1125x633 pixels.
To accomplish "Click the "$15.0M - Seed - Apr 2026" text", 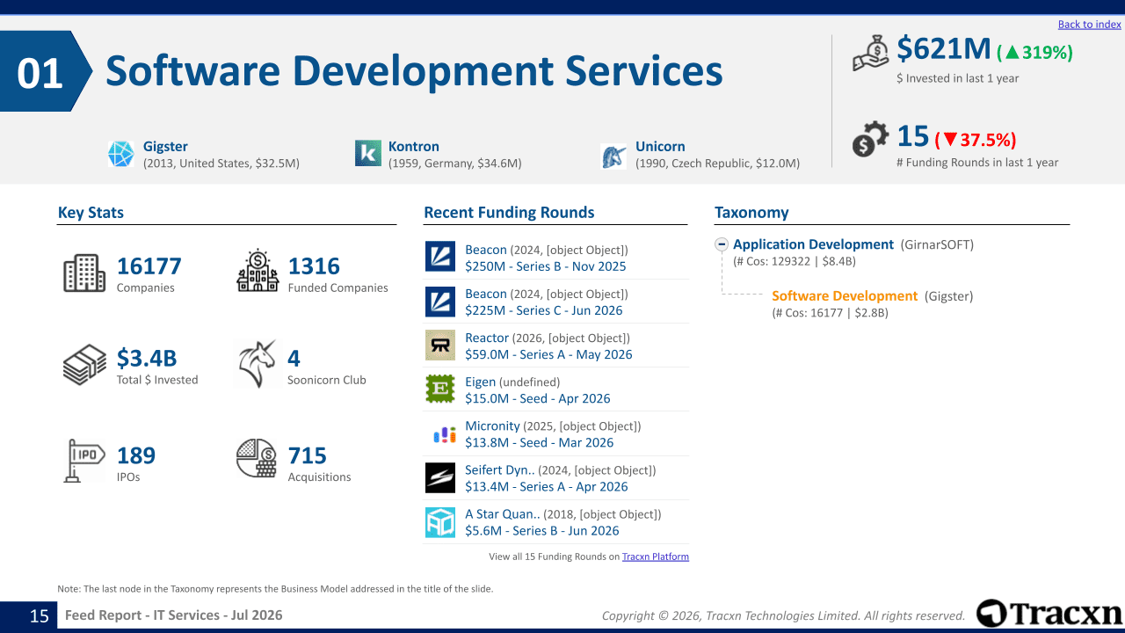I will (538, 398).
